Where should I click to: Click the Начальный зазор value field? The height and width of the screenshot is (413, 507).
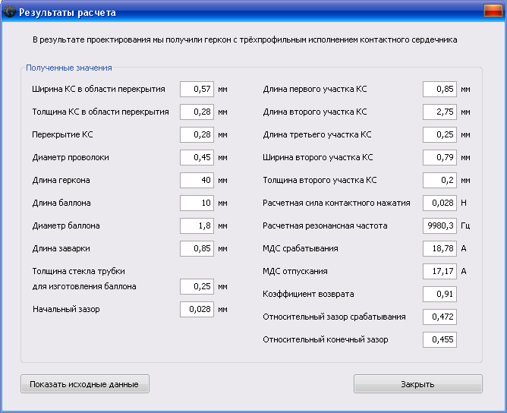tap(197, 309)
